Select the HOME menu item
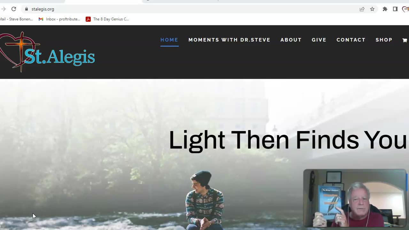 coord(169,40)
